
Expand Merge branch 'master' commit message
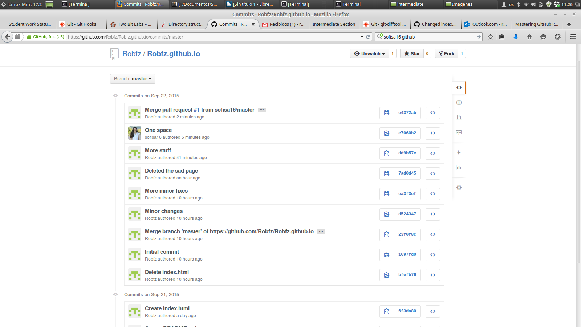(x=321, y=231)
